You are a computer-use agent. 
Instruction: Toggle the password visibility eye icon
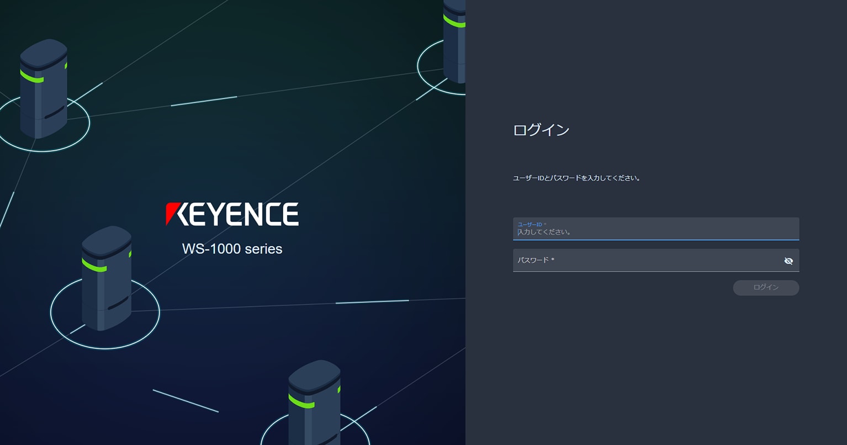pyautogui.click(x=788, y=260)
